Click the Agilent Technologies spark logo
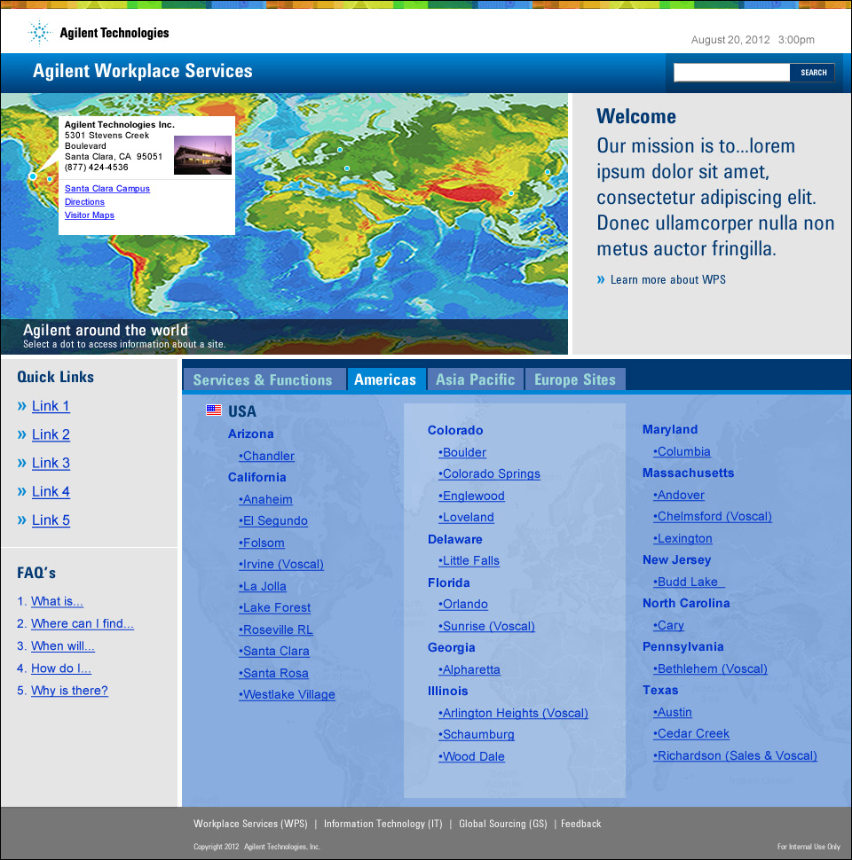 coord(40,33)
